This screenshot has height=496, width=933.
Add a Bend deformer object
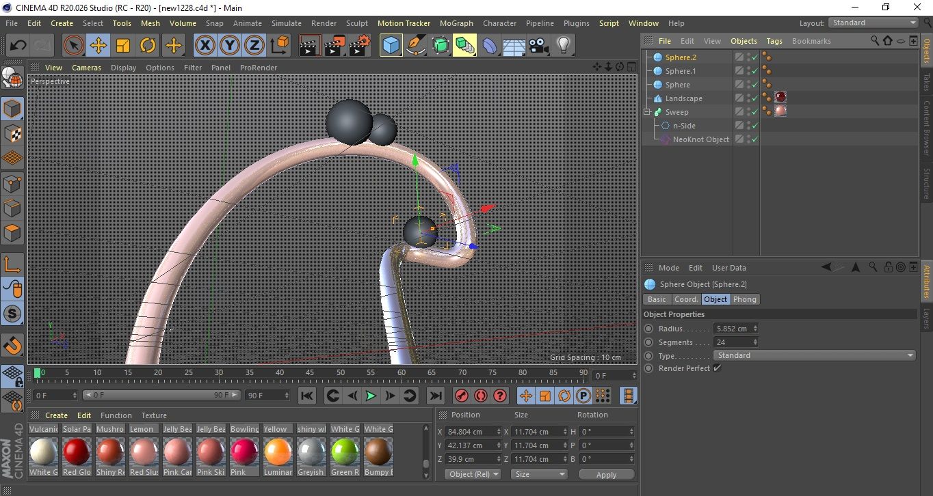tap(490, 46)
